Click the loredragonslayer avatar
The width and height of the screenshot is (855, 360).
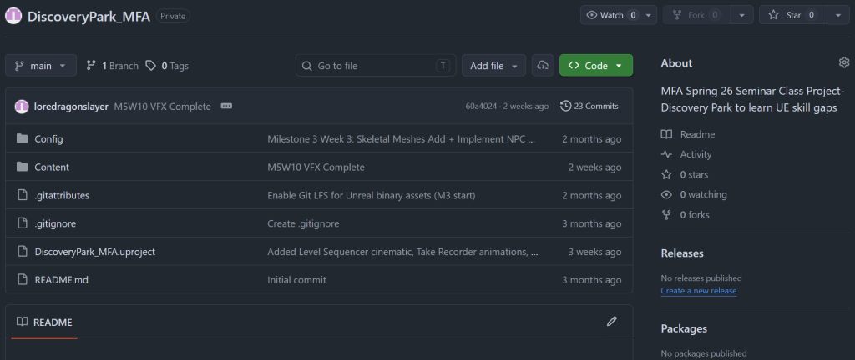pos(22,107)
